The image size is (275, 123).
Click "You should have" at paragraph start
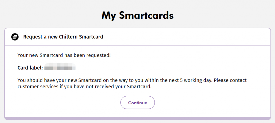click(34, 80)
